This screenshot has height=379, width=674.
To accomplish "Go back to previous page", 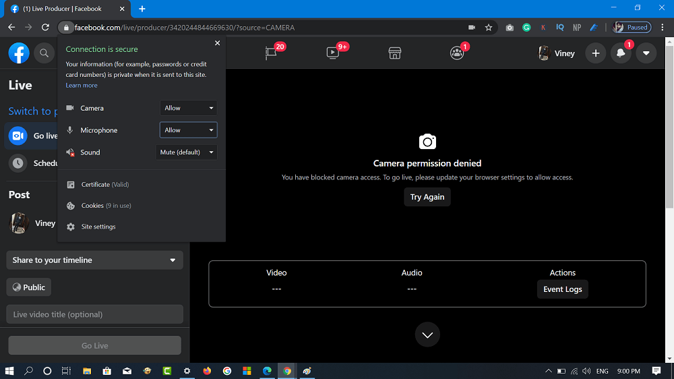I will [11, 28].
